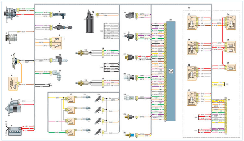Select relay 30 in the mounting block
The width and height of the screenshot is (244, 141).
[x=192, y=22]
